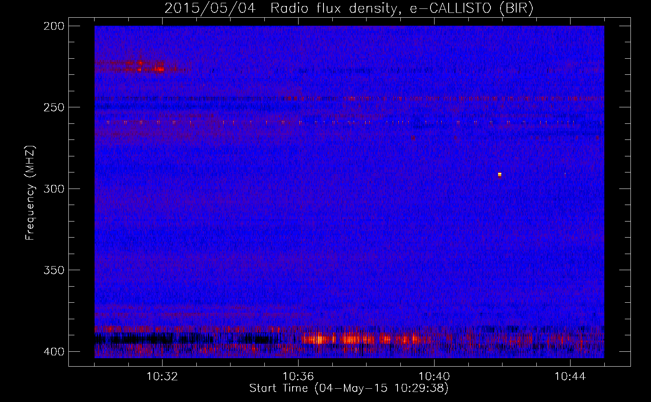Click the 'Frequency (MHZ)' axis label
The image size is (651, 402).
pyautogui.click(x=30, y=193)
